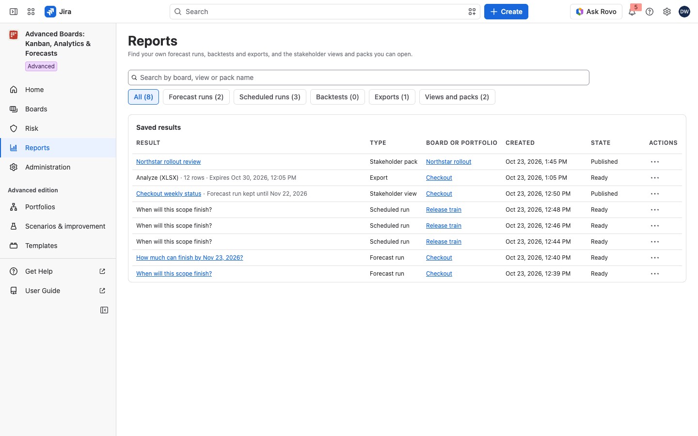Open the settings gear in header

pos(667,12)
